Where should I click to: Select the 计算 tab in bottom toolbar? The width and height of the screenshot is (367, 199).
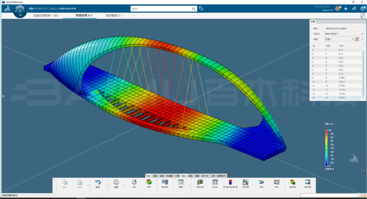177,176
